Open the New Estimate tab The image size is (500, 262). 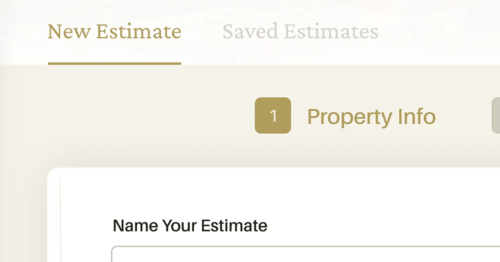click(x=114, y=31)
